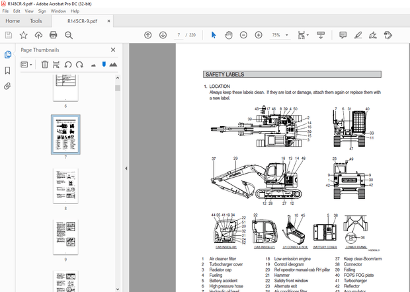
Task: Open the File menu
Action: pyautogui.click(x=5, y=11)
